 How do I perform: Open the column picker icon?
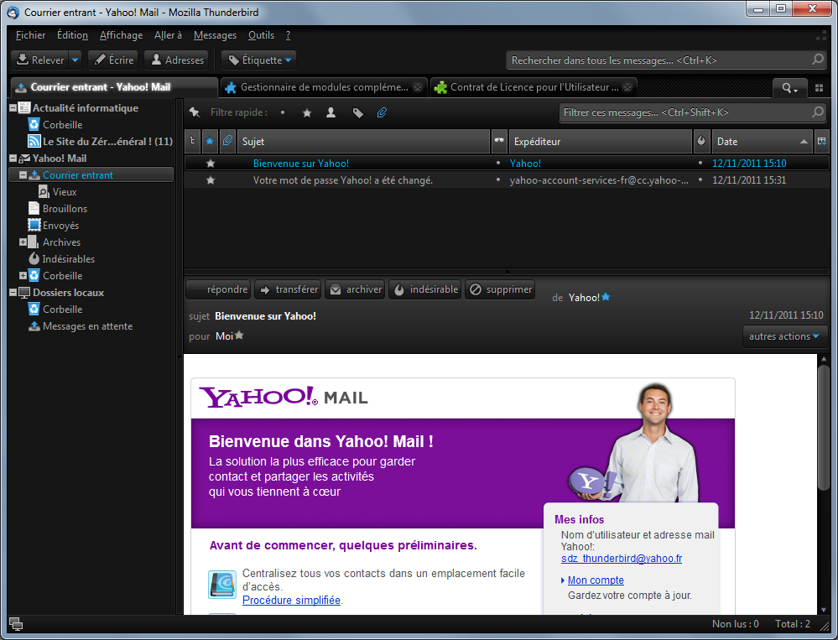(x=821, y=142)
